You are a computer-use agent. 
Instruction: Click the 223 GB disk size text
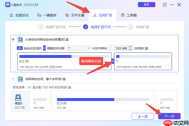[x=20, y=107]
